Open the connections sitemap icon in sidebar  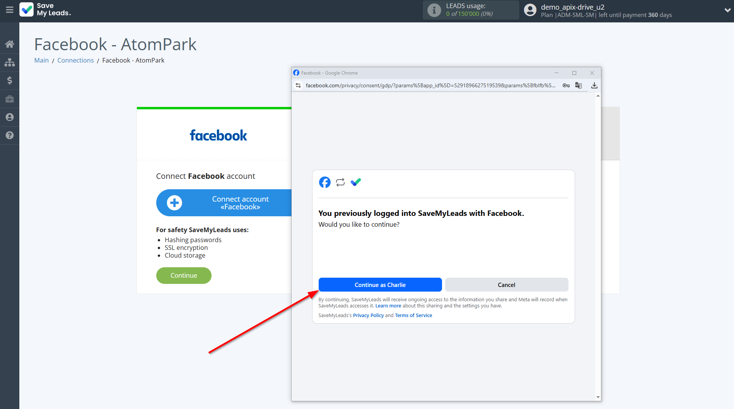[x=10, y=62]
